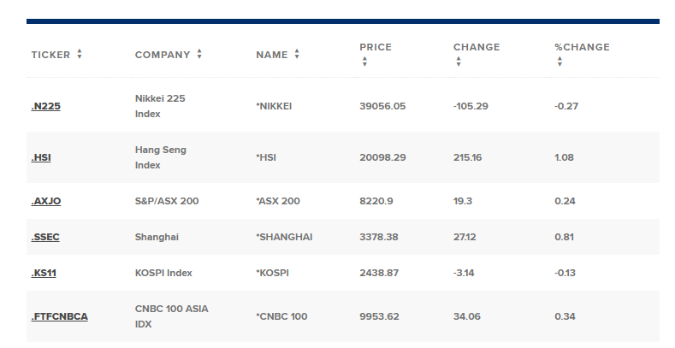Sort by Company column arrows
Viewport: 675px width, 348px height.
199,54
